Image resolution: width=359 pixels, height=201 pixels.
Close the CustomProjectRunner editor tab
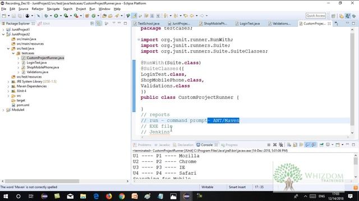[x=329, y=23]
